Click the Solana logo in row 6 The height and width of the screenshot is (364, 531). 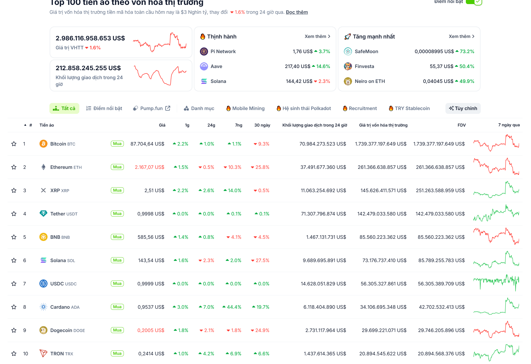click(43, 260)
